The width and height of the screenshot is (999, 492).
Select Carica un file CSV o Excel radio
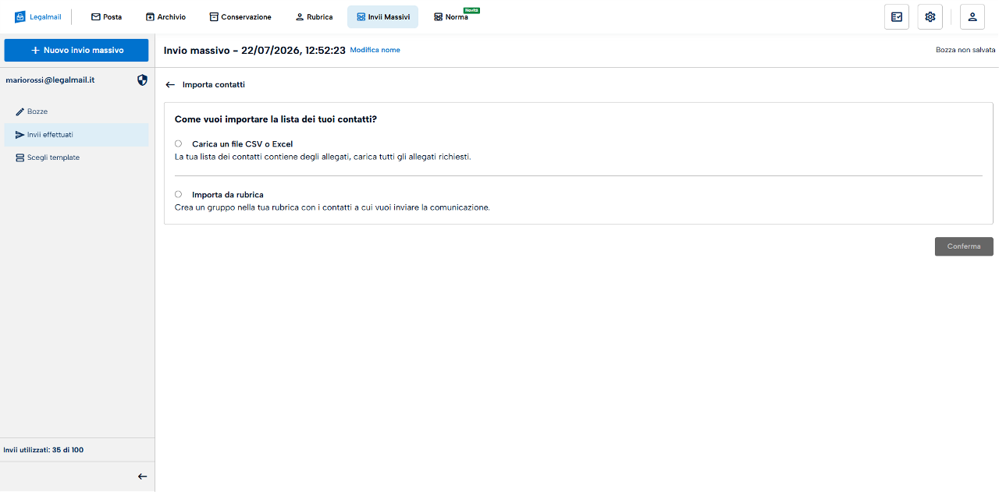[178, 143]
